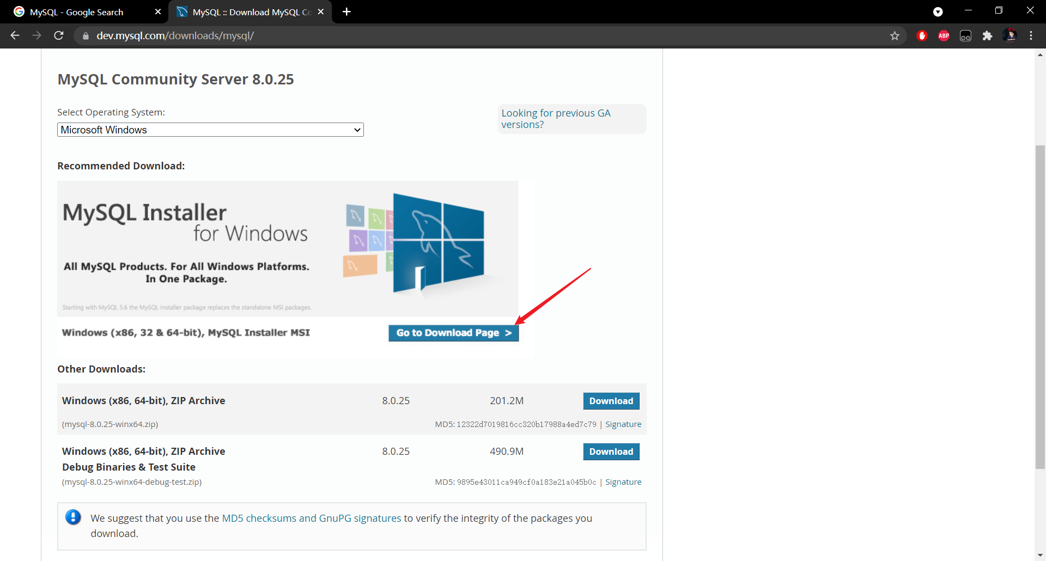The width and height of the screenshot is (1046, 561).
Task: Open Signature link for mysql-8.0.25-winx64.zip
Action: click(x=623, y=424)
